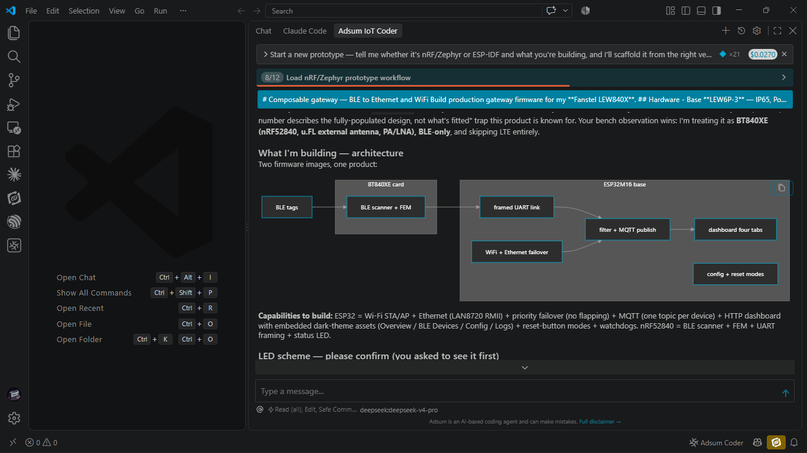
Task: Open the File menu
Action: point(31,11)
